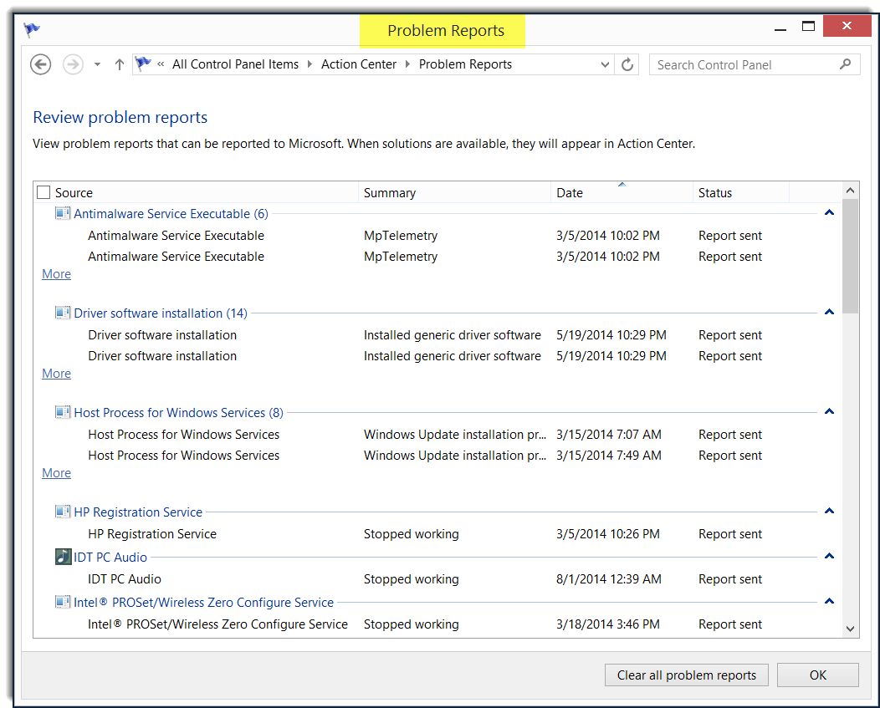Collapse the Driver software installation group
This screenshot has width=880, height=708.
(829, 312)
